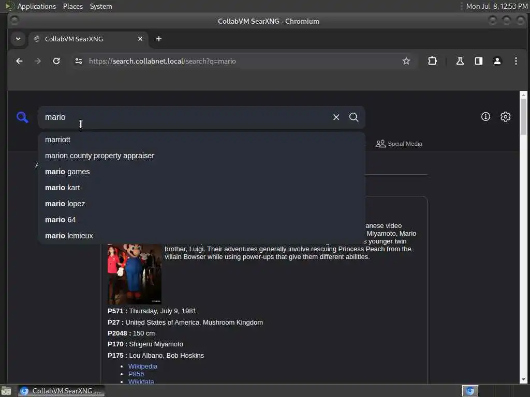Switch to the Social Media category
The width and height of the screenshot is (530, 397).
pyautogui.click(x=399, y=144)
